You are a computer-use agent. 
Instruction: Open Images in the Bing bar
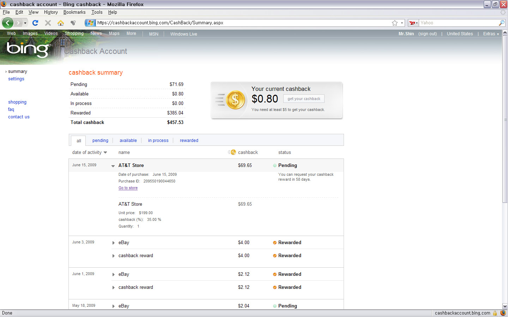coord(30,33)
